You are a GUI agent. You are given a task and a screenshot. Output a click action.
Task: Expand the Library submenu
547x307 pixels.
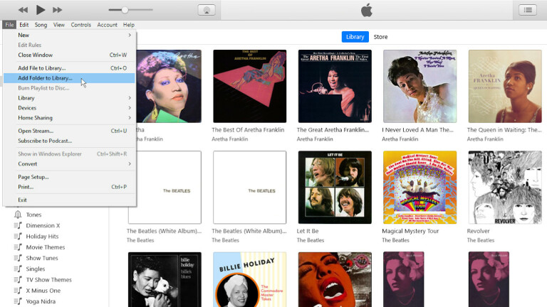pos(69,98)
